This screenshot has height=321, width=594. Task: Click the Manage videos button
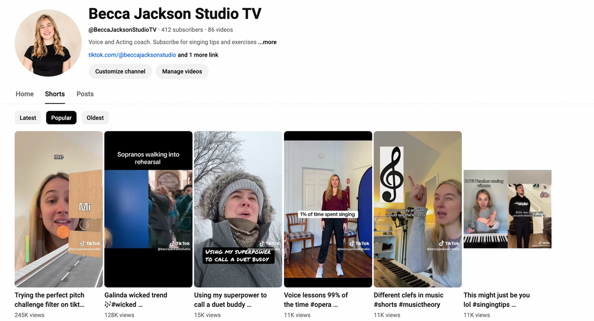click(x=182, y=72)
